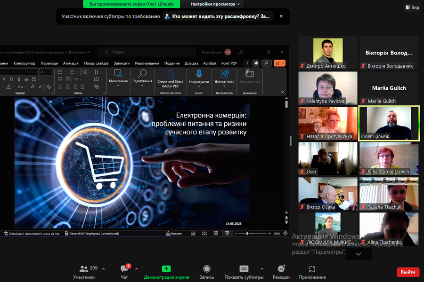Adjust the slide zoom slider
The height and width of the screenshot is (282, 424).
248,233
